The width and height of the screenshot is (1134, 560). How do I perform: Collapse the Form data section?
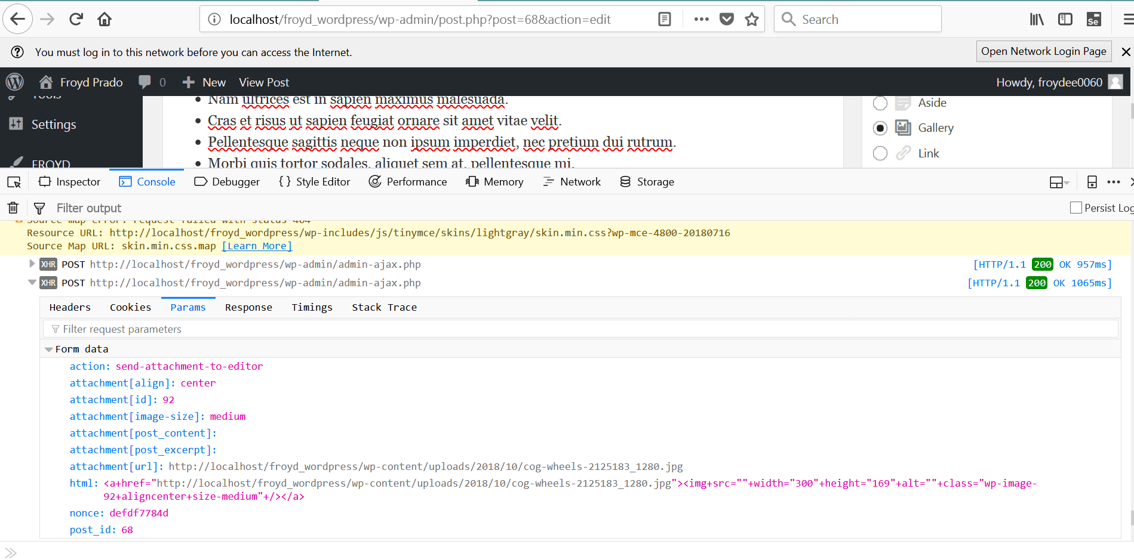pos(48,349)
